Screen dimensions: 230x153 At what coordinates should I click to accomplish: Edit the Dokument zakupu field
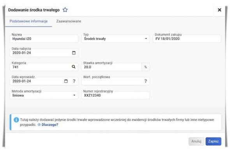[x=187, y=39]
